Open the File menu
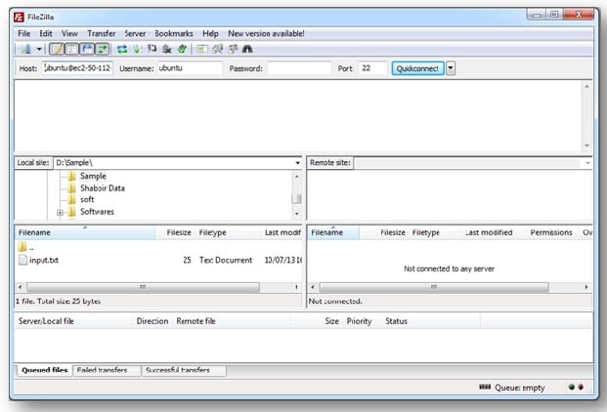Image resolution: width=607 pixels, height=412 pixels. click(x=24, y=33)
